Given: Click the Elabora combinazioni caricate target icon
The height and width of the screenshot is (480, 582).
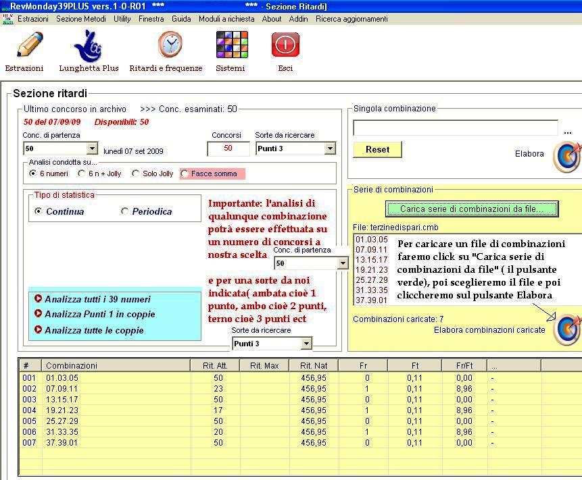Looking at the screenshot, I should click(x=566, y=329).
